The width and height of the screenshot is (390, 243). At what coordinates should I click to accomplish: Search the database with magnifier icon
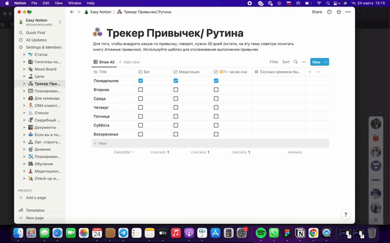pyautogui.click(x=295, y=62)
